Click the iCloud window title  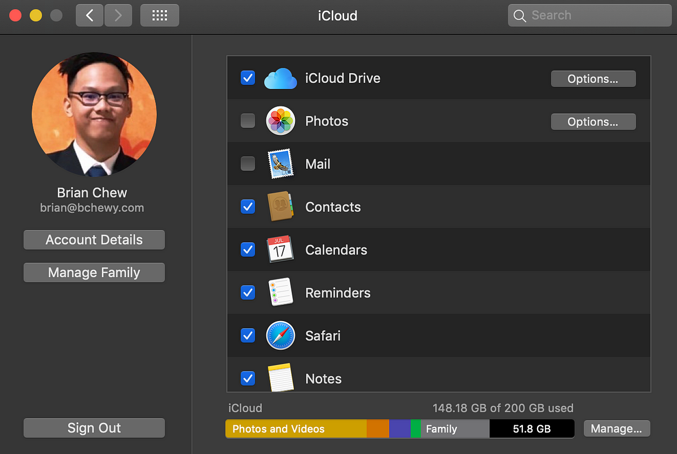pyautogui.click(x=337, y=15)
